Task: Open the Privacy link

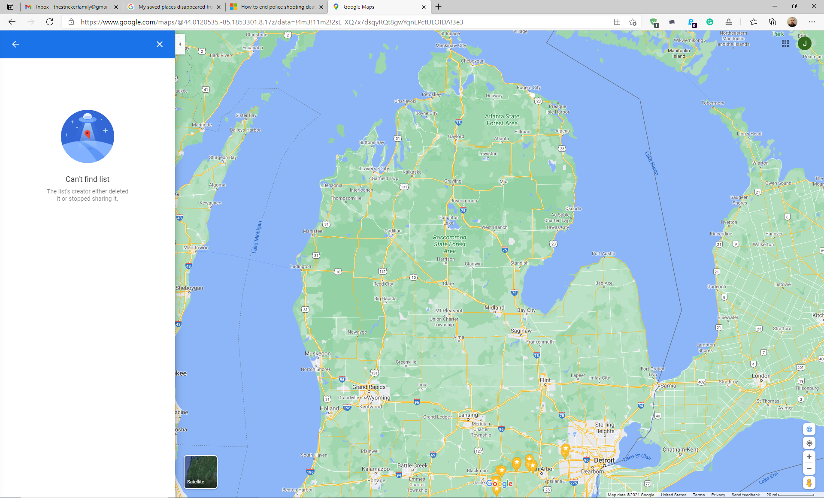Action: (718, 495)
